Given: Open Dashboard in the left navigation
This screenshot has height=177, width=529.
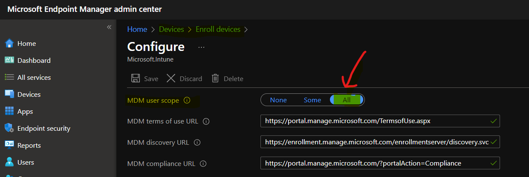Looking at the screenshot, I should (x=34, y=60).
